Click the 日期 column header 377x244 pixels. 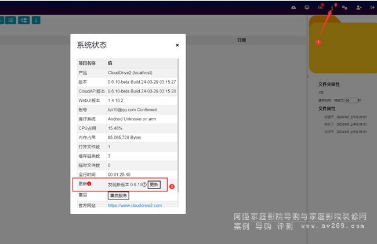[x=241, y=40]
